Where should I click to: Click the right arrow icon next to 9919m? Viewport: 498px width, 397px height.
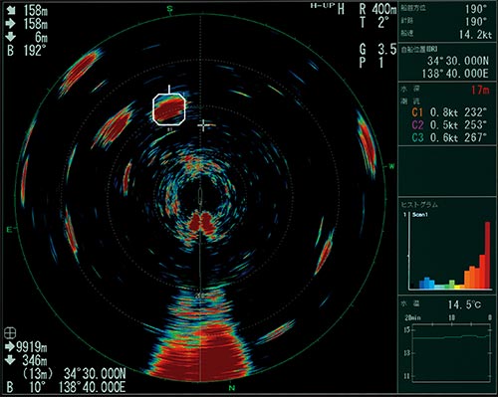tap(10, 347)
